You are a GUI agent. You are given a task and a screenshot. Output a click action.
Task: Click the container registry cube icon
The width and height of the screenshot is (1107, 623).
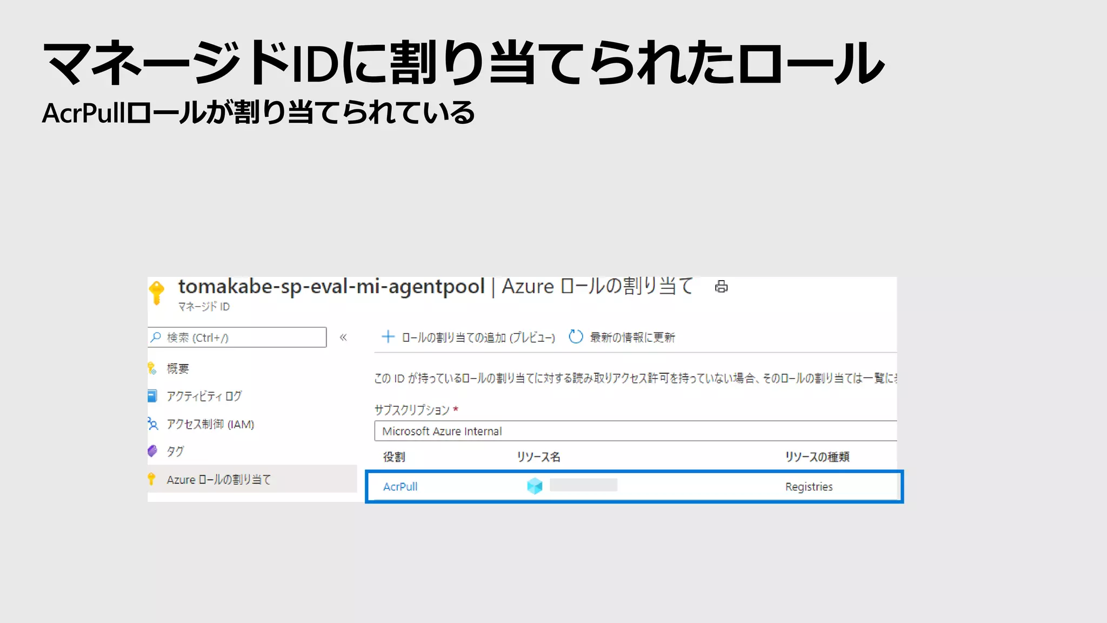pos(535,486)
